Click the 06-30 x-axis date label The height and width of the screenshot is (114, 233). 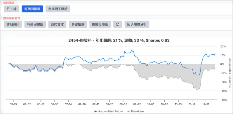pos(54,104)
